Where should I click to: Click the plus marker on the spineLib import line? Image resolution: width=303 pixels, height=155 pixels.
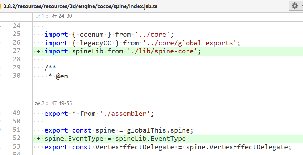38,51
